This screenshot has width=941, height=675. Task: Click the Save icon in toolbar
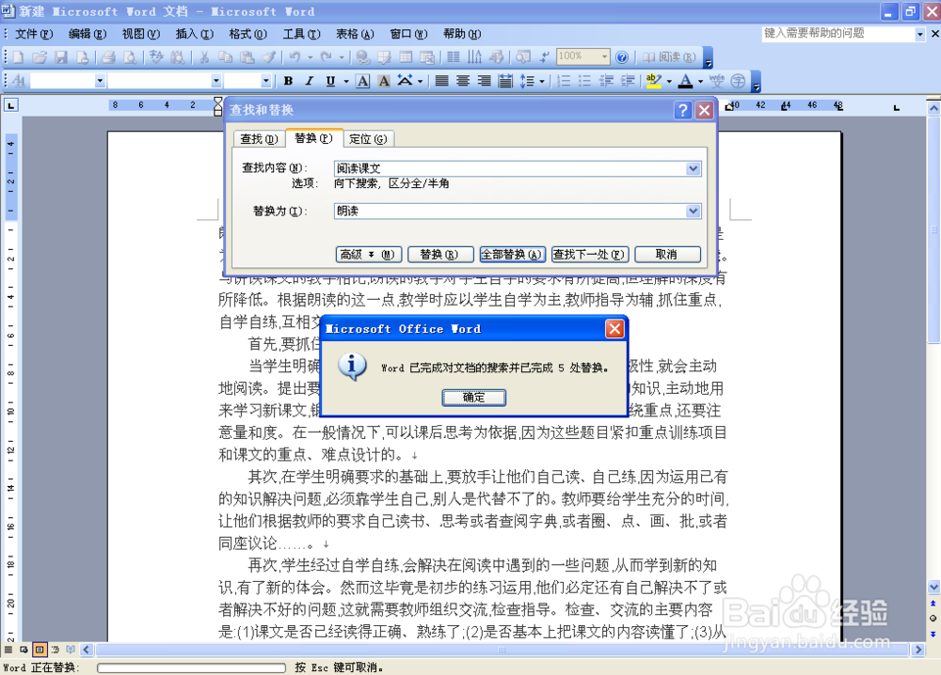click(x=60, y=57)
